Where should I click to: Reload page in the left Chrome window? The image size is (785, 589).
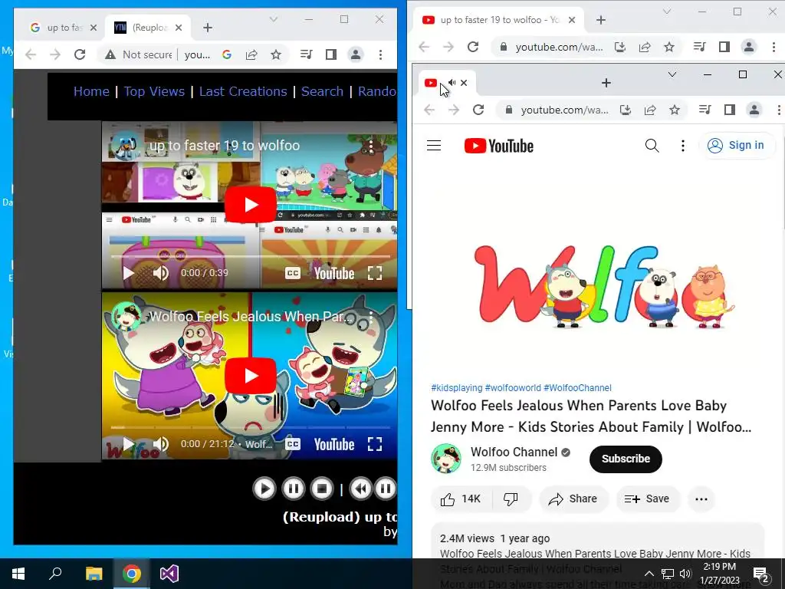click(x=80, y=54)
